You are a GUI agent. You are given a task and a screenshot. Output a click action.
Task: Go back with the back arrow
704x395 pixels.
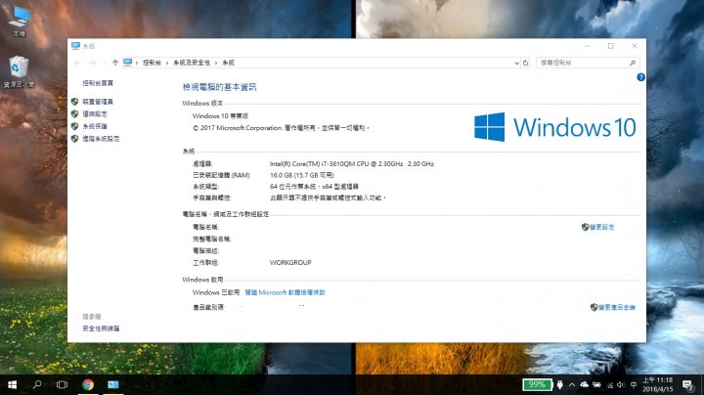(77, 63)
